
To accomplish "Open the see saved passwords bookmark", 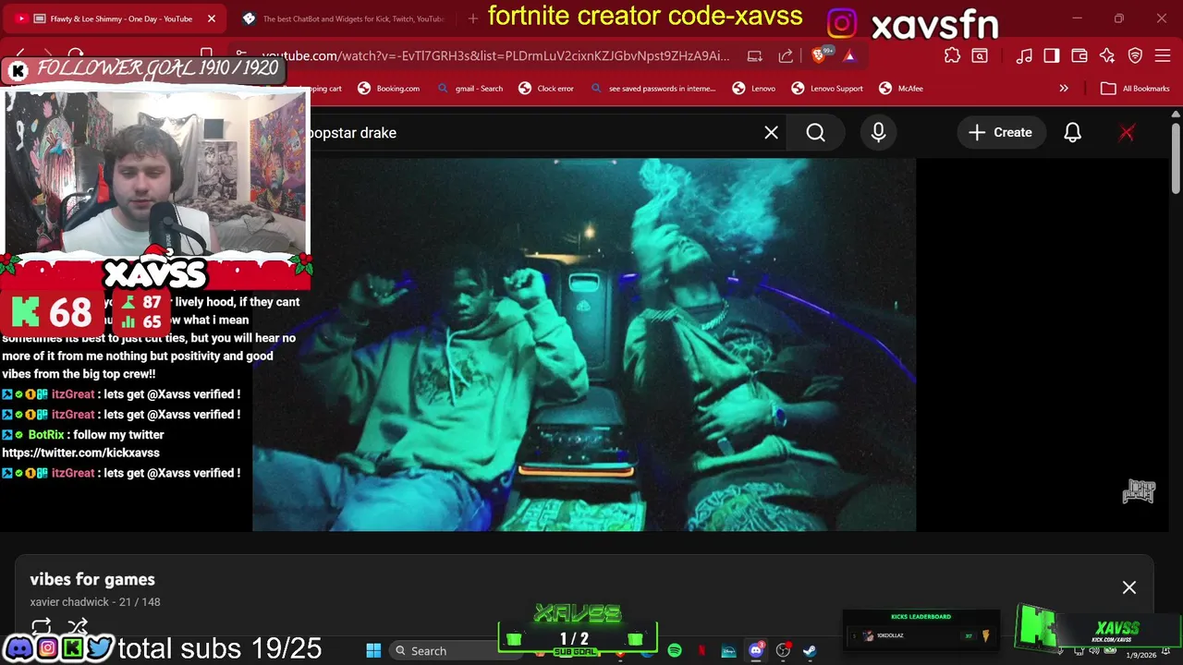I will point(652,89).
